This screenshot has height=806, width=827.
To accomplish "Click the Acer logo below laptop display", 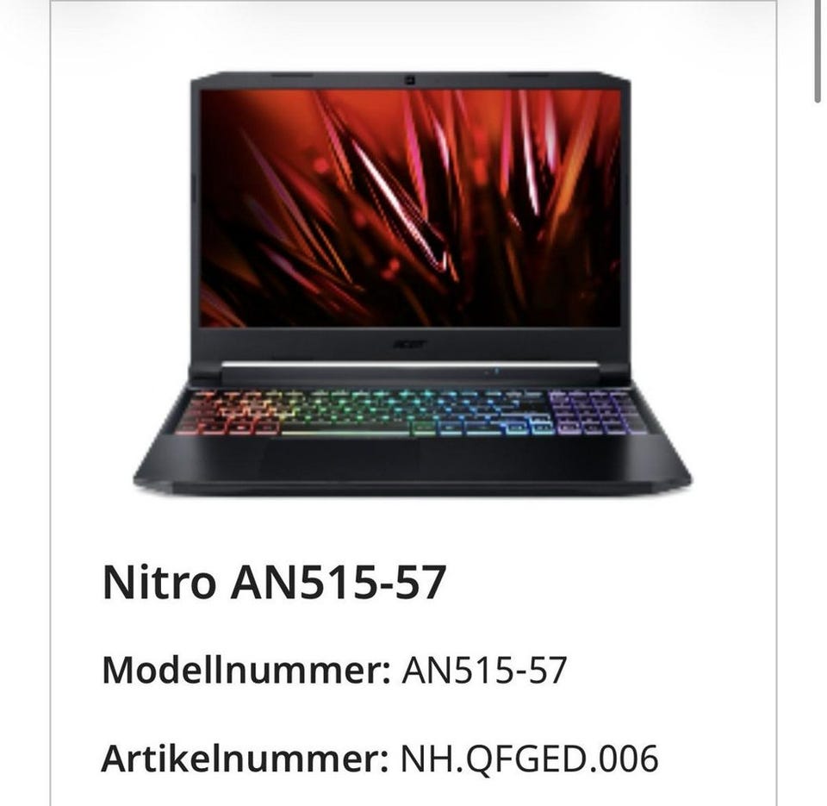I will [x=410, y=345].
